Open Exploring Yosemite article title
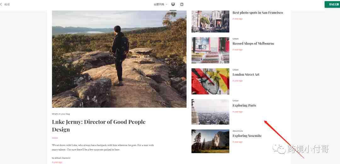The height and width of the screenshot is (164, 340). click(x=247, y=136)
